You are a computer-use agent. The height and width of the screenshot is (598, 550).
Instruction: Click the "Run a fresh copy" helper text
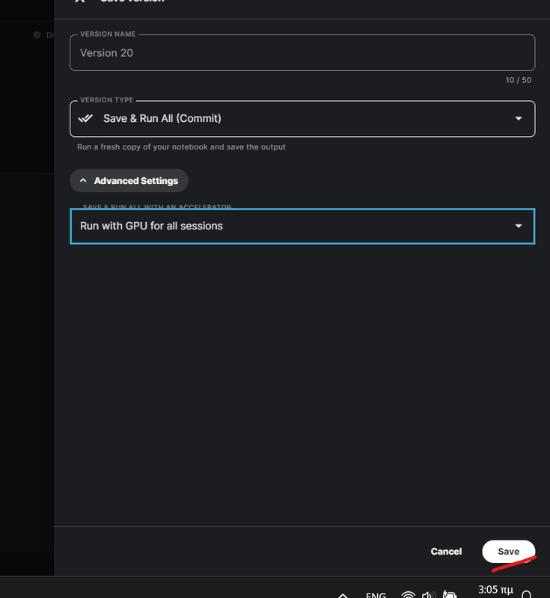click(181, 147)
